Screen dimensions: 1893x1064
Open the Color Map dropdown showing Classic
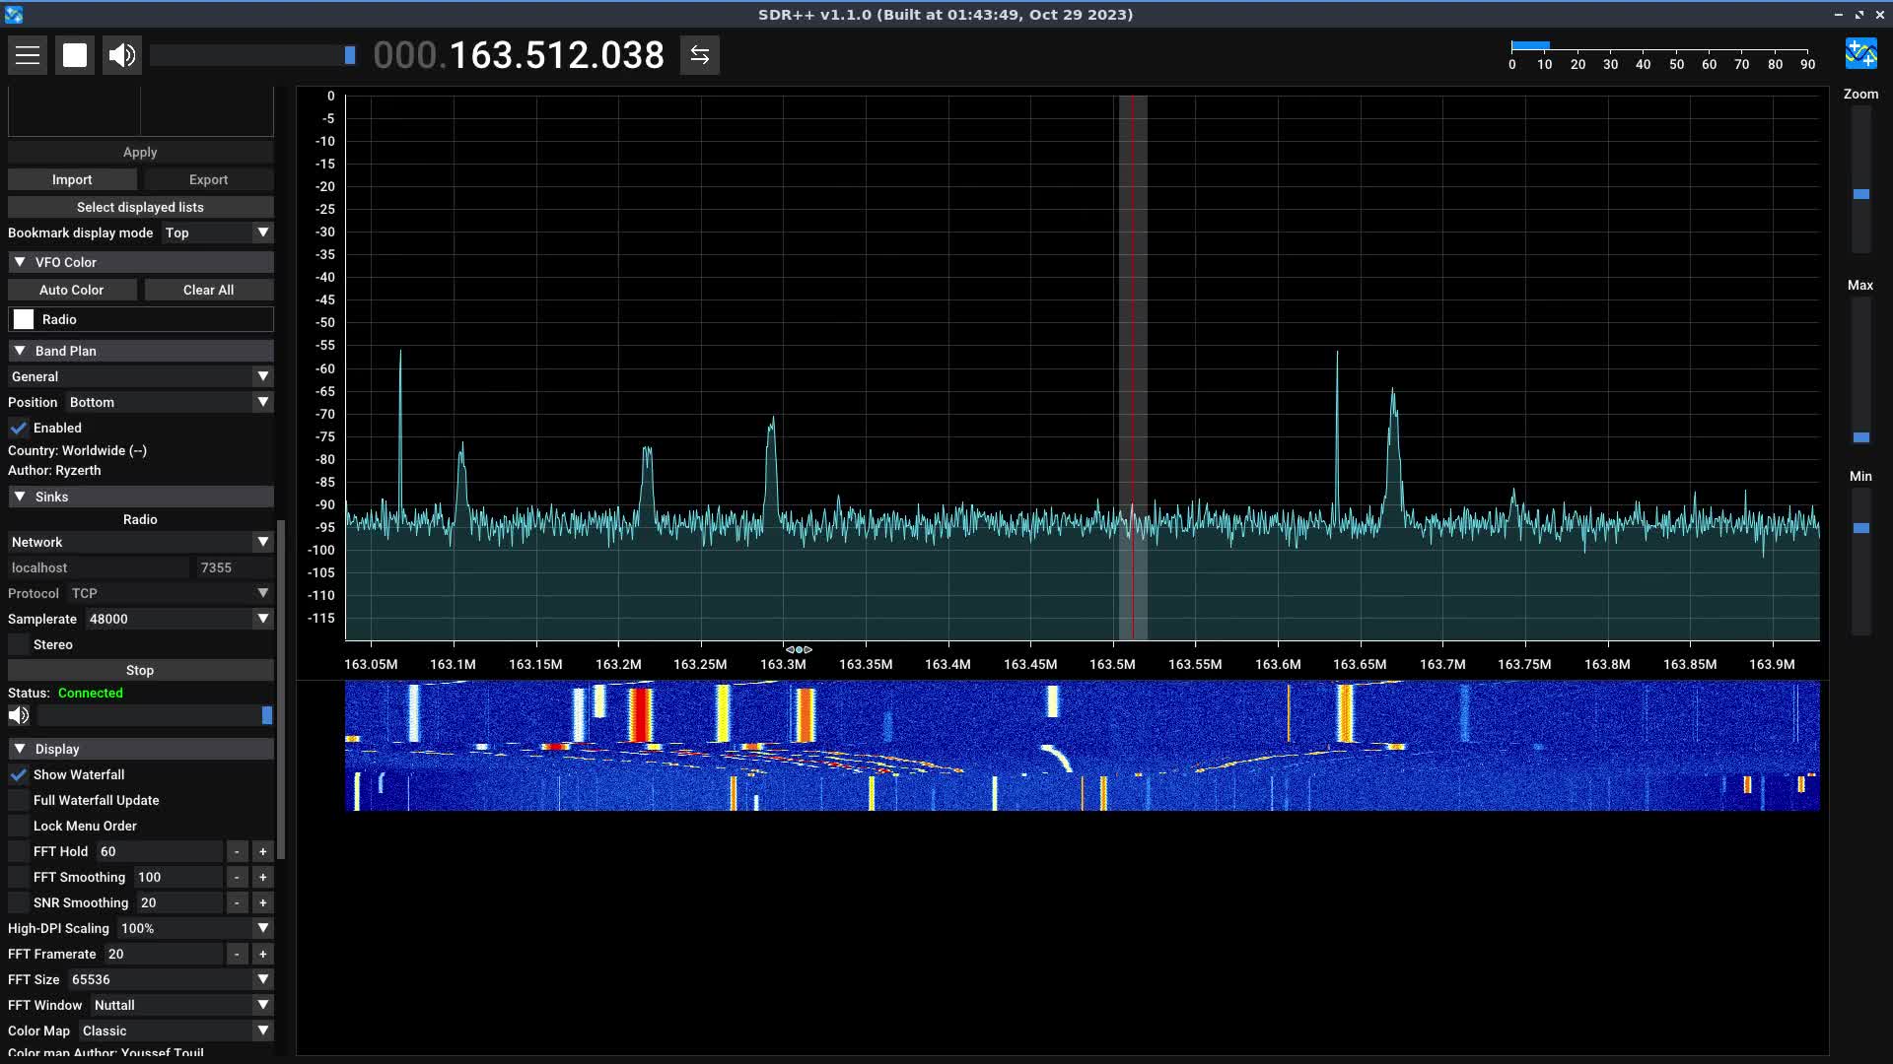[175, 1030]
